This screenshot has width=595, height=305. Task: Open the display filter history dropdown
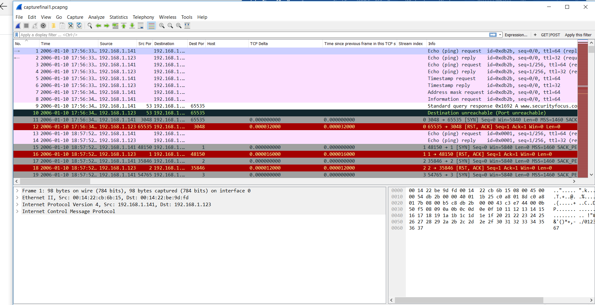click(x=500, y=35)
